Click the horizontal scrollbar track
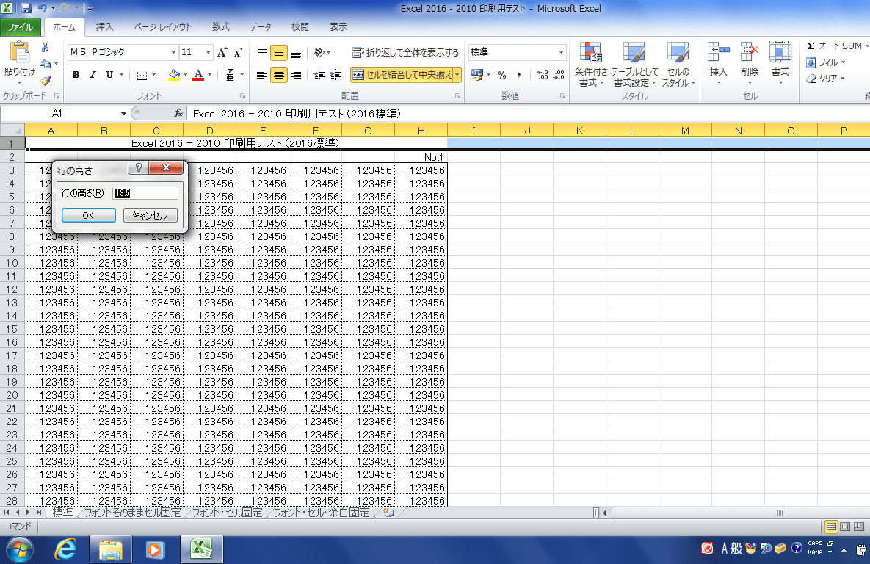 (x=739, y=513)
